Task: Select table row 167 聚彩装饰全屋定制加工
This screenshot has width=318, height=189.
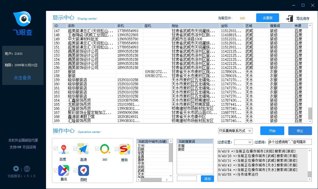Action: click(180, 112)
